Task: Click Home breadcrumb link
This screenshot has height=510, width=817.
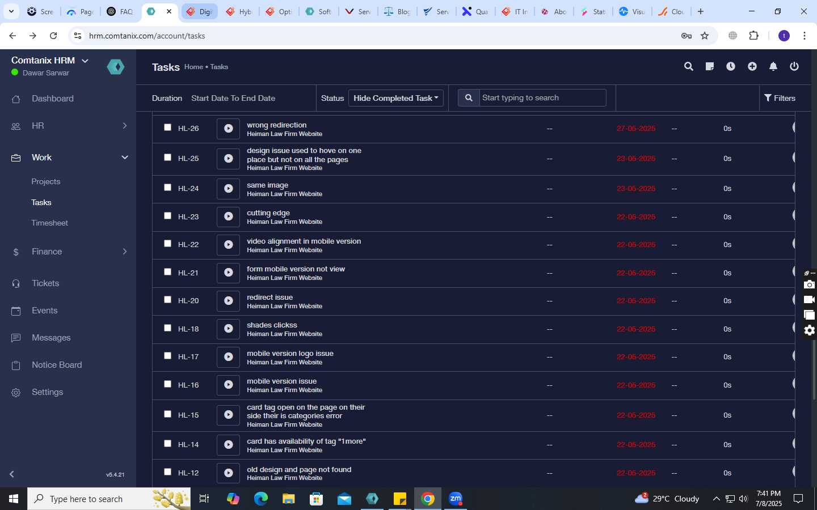Action: [x=193, y=67]
